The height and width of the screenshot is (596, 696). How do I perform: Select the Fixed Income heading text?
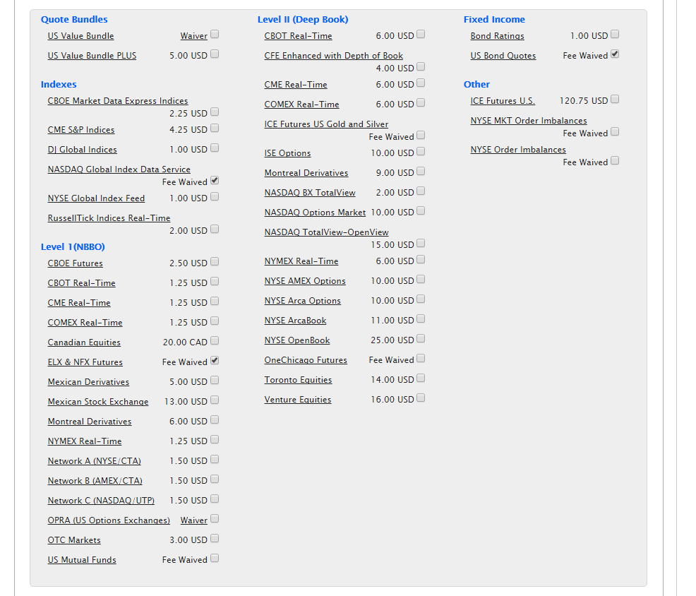pyautogui.click(x=494, y=20)
